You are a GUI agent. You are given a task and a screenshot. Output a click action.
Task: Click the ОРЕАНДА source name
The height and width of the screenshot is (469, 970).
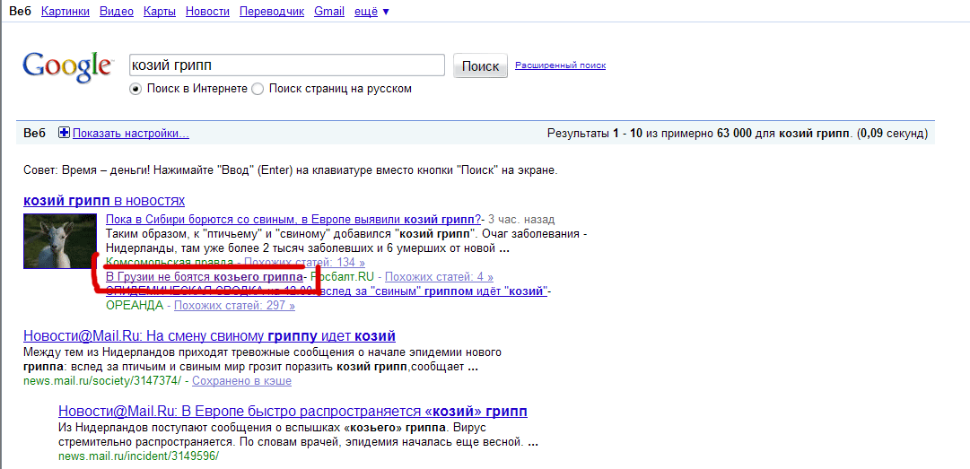pos(135,305)
